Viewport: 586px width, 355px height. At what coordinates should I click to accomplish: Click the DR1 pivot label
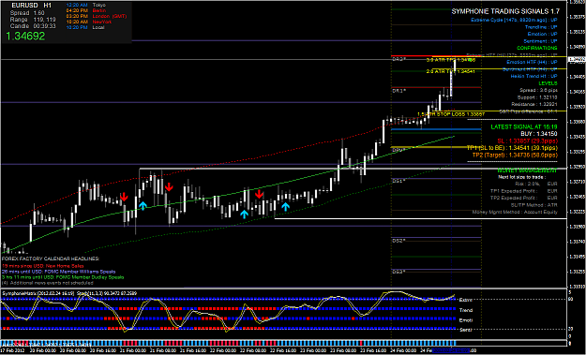click(398, 91)
